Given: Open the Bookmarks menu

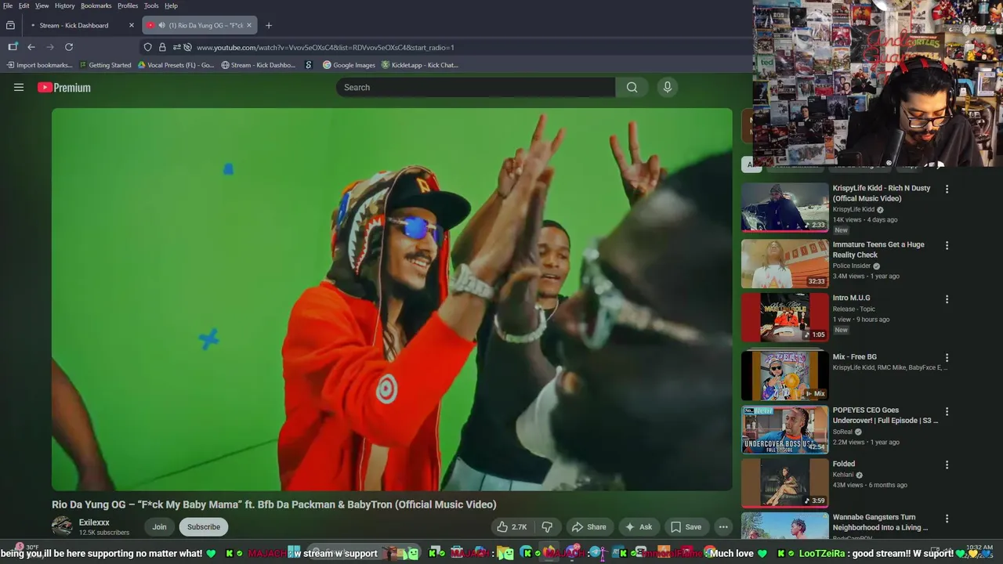Looking at the screenshot, I should 96,5.
